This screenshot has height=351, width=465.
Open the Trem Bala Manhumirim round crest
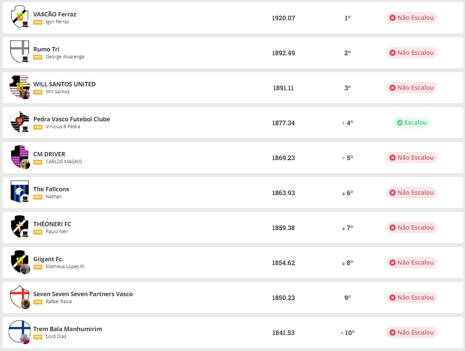[19, 332]
